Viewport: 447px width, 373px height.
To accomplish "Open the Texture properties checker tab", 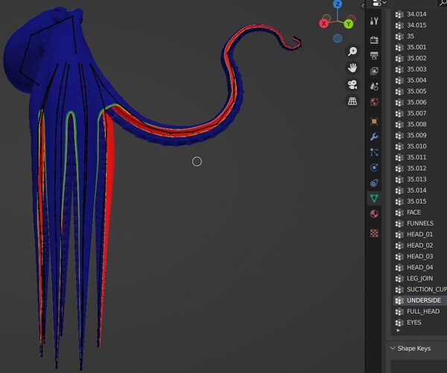I will pyautogui.click(x=374, y=233).
